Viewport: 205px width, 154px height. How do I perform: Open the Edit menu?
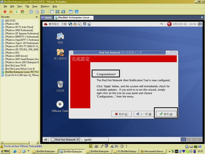point(12,6)
